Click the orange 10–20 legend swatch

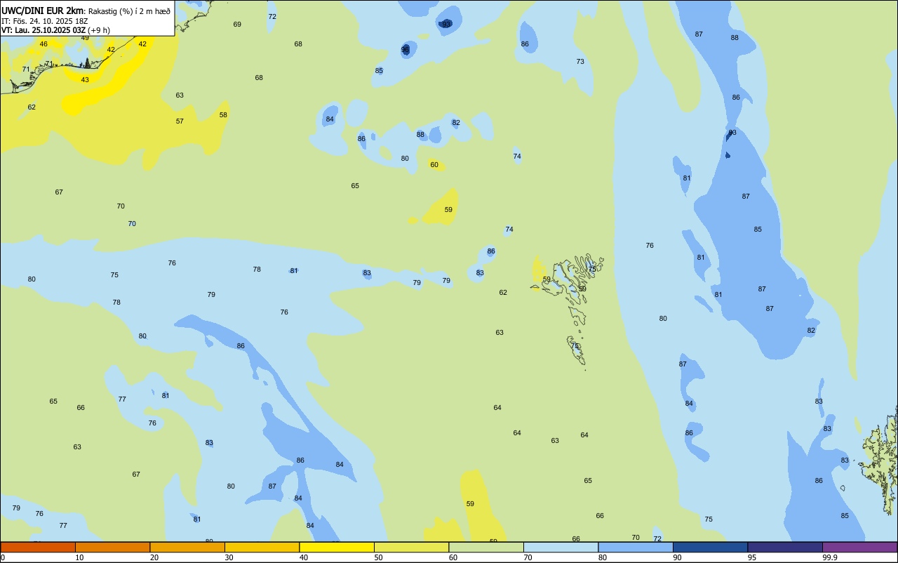click(x=112, y=547)
